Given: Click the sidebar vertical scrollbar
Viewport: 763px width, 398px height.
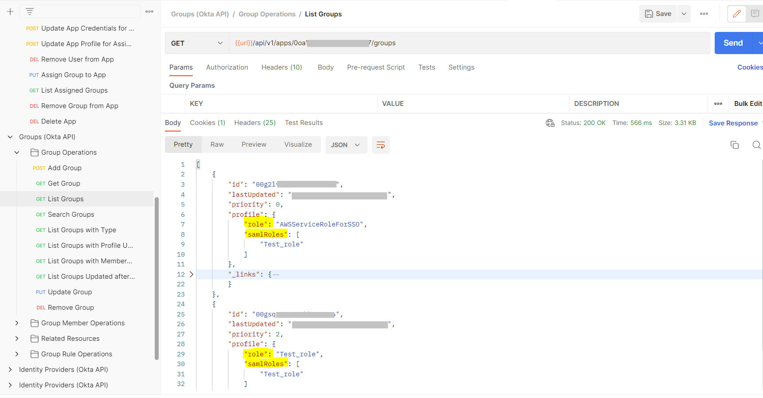Looking at the screenshot, I should pos(157,278).
